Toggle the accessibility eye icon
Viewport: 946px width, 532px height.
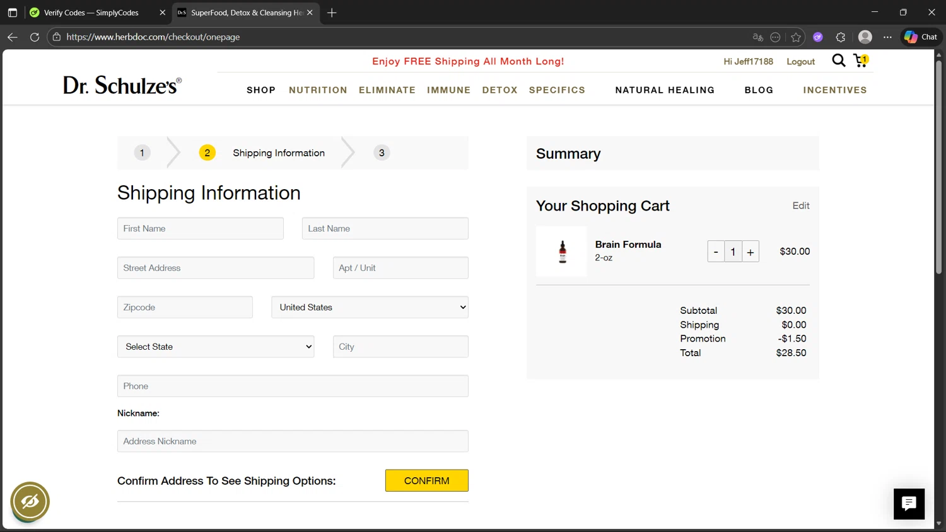pos(30,502)
